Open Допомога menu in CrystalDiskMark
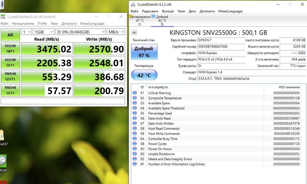Image resolution: width=307 pixels, height=184 pixels. [x=69, y=24]
